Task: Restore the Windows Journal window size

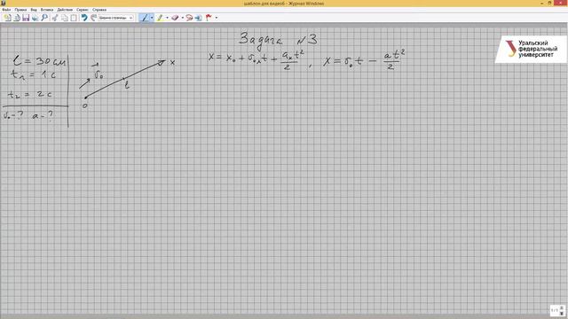Action: [550, 4]
